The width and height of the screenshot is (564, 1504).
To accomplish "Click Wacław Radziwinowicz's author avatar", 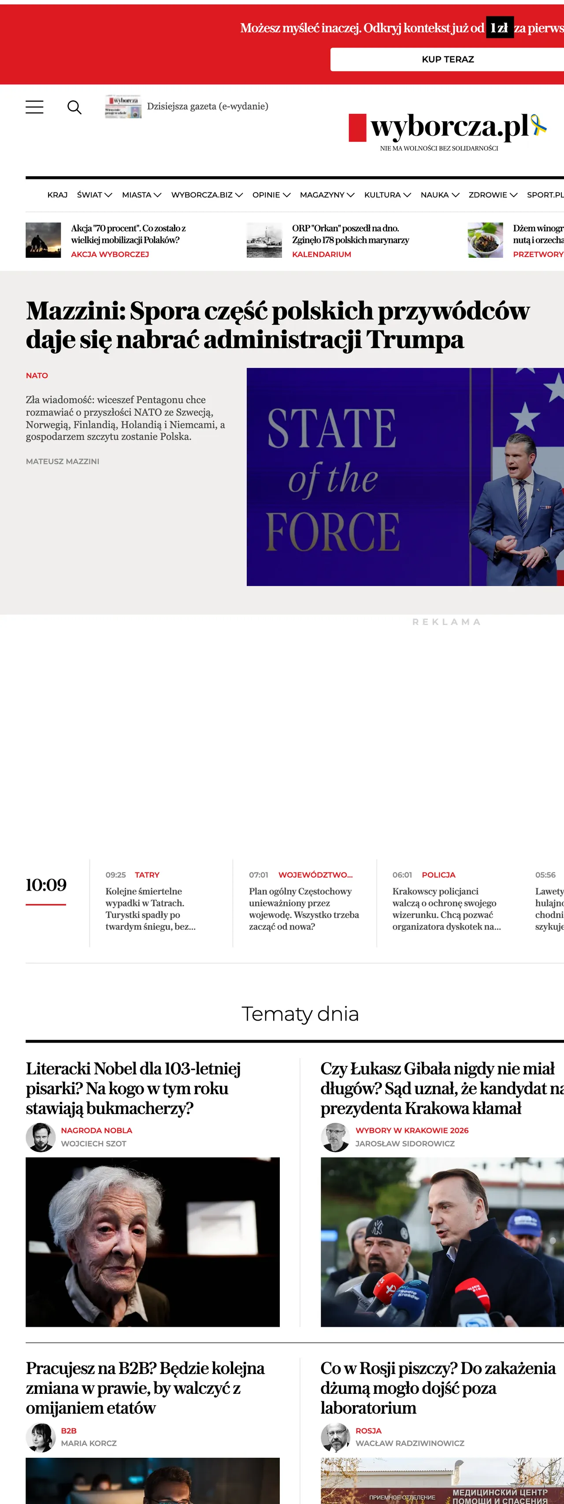I will pos(336,1437).
